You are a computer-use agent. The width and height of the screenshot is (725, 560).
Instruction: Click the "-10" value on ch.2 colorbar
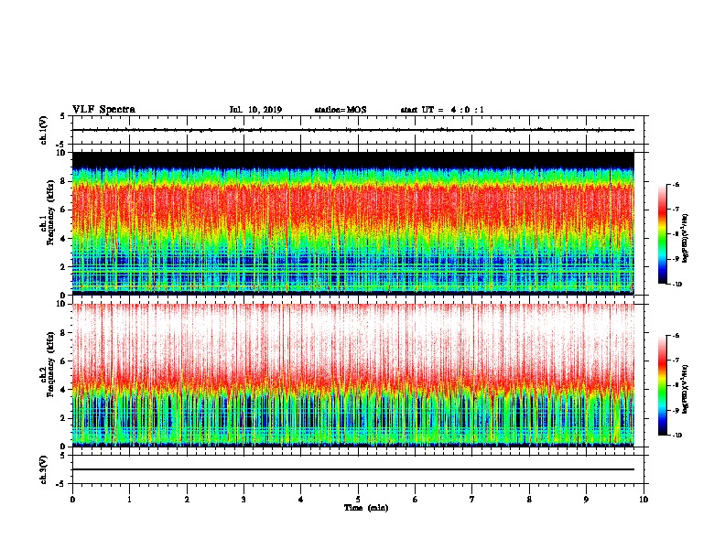[x=676, y=436]
